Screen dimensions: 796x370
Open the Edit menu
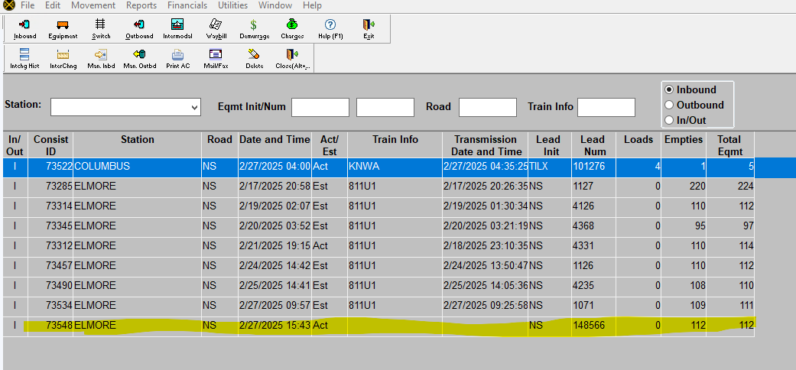click(53, 5)
